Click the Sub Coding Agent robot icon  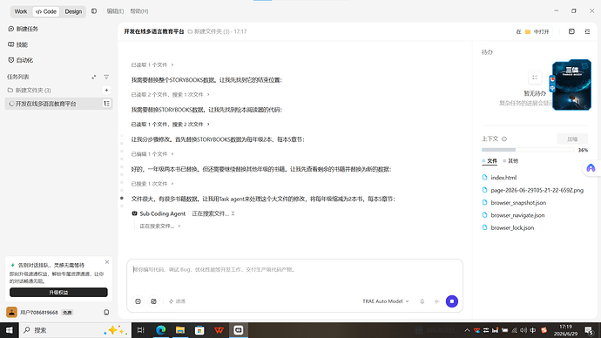point(134,213)
